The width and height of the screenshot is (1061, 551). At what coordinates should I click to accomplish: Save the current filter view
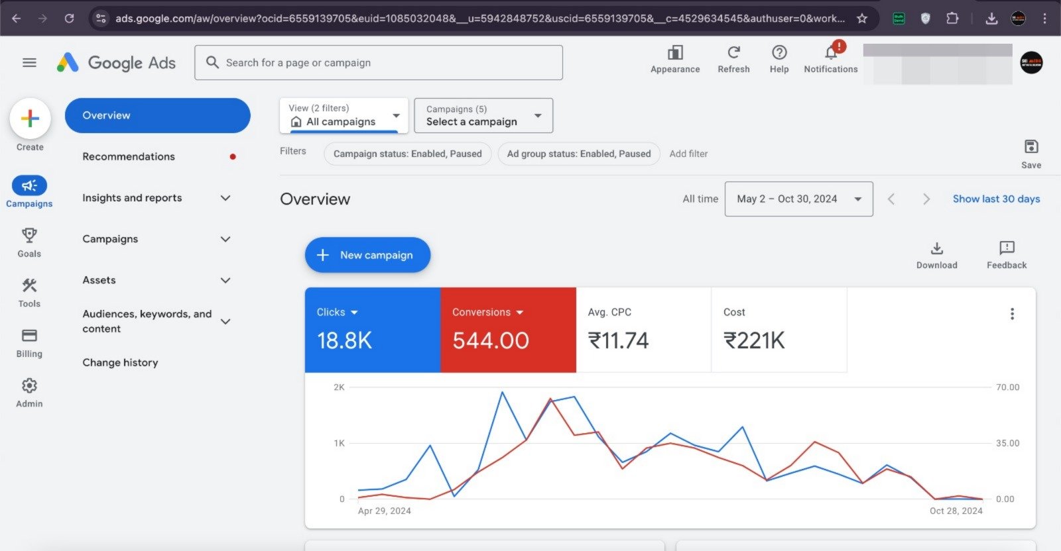[x=1030, y=147]
